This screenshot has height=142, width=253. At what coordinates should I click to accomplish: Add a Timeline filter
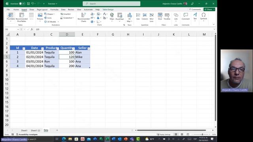point(167,17)
